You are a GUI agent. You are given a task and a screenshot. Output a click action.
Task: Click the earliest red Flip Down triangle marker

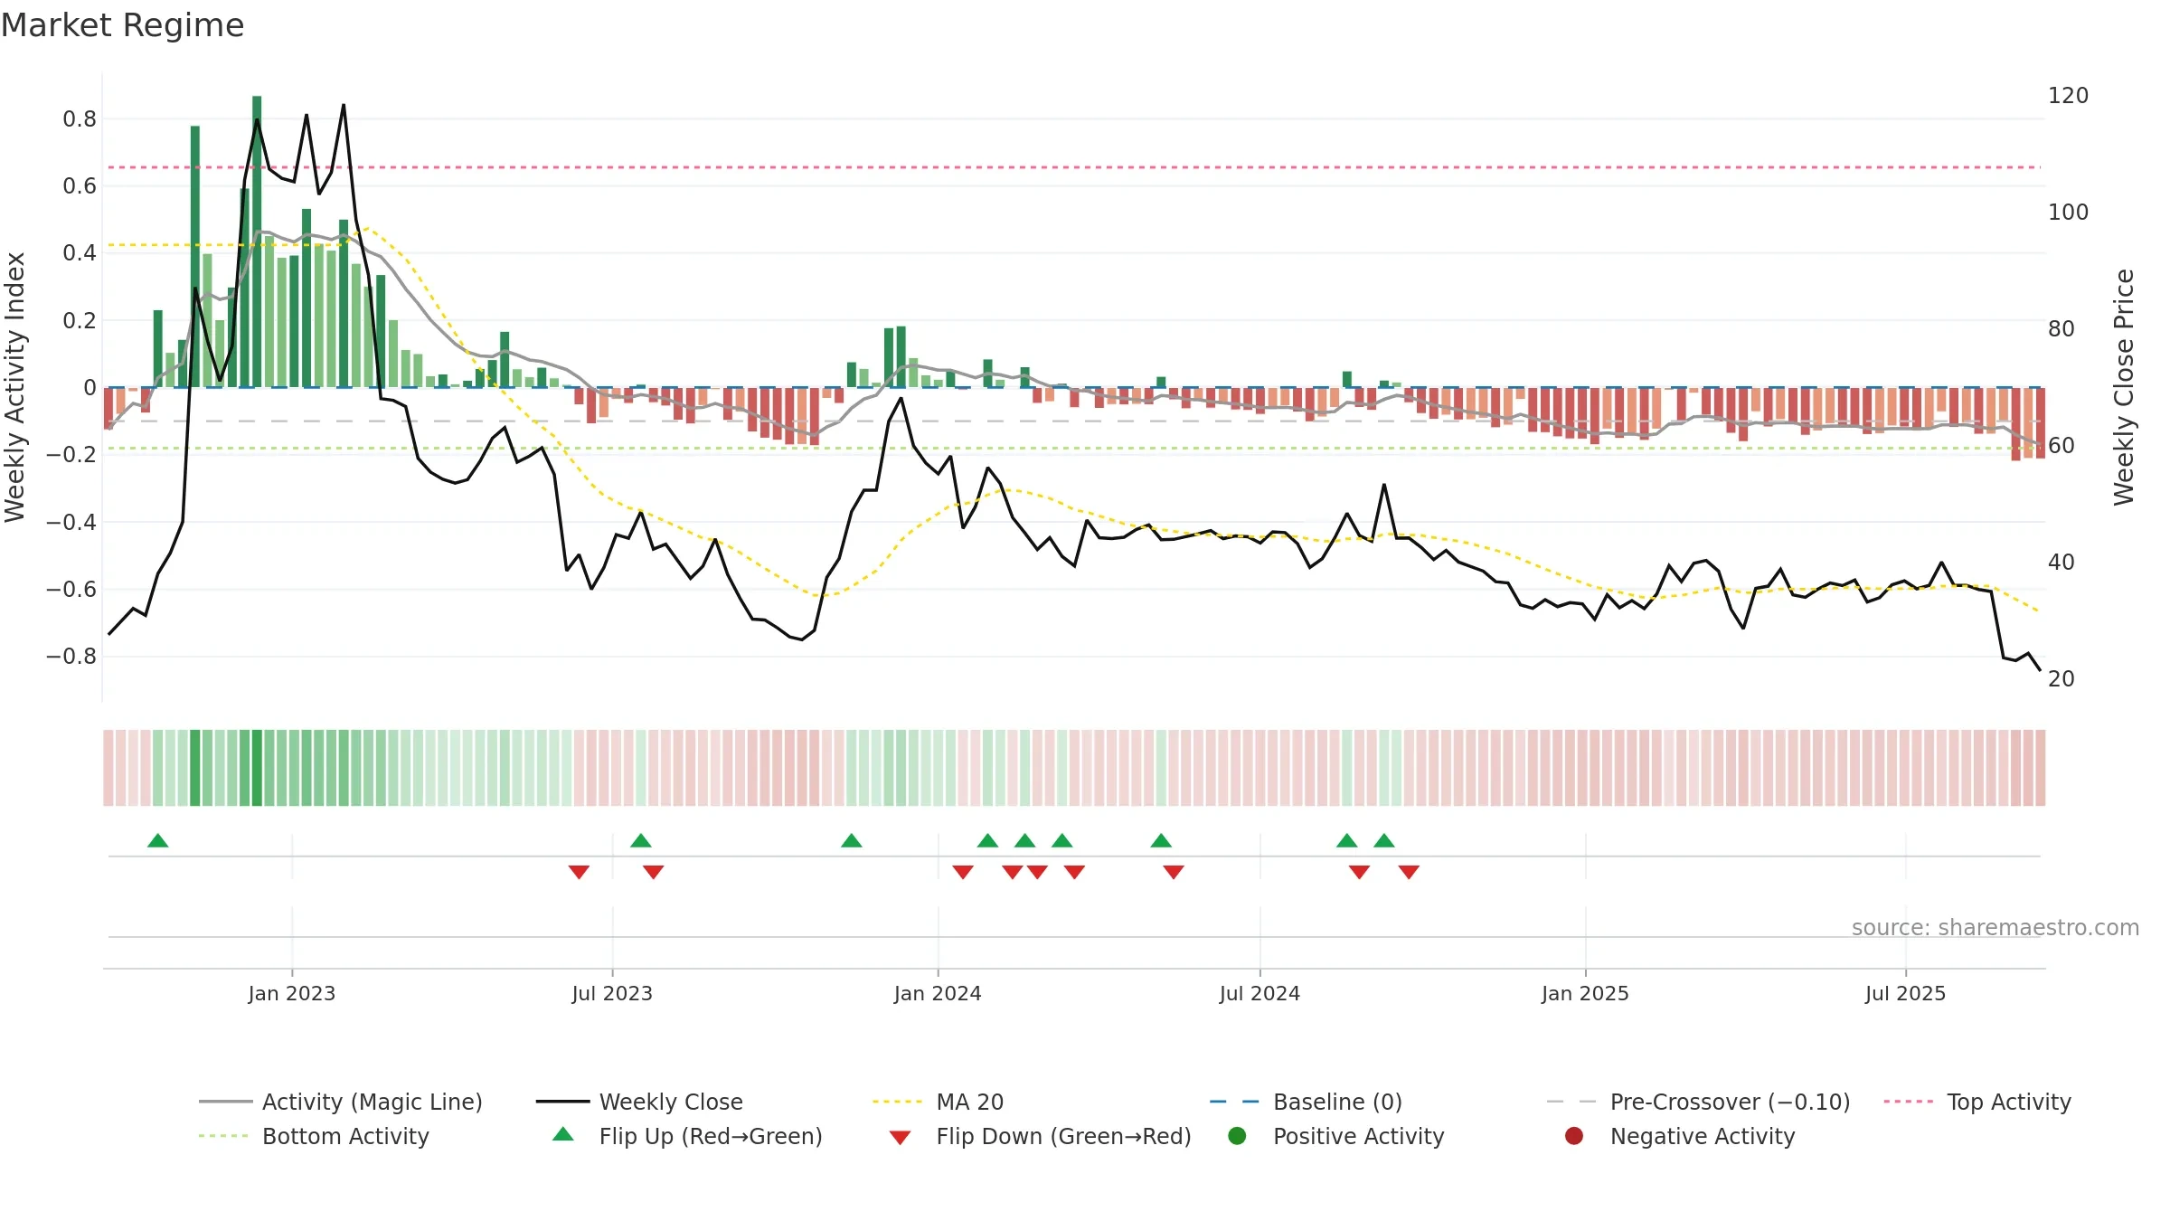pyautogui.click(x=580, y=872)
